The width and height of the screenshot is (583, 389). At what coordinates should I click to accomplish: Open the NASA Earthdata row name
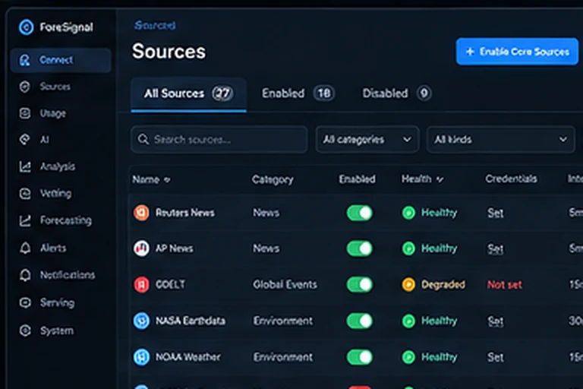click(x=191, y=321)
